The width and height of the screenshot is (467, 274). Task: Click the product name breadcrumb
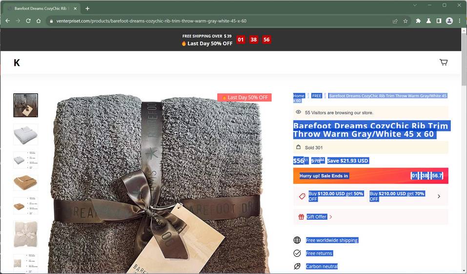[370, 98]
